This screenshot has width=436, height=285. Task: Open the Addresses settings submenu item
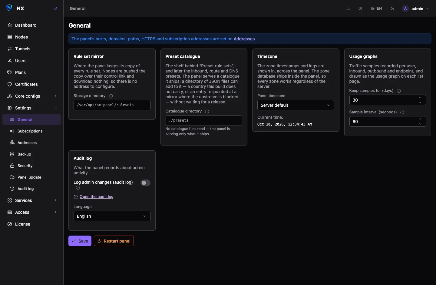point(32,142)
